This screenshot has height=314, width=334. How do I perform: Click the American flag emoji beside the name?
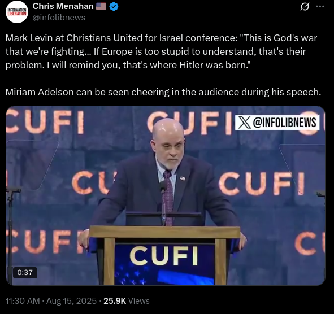(101, 6)
